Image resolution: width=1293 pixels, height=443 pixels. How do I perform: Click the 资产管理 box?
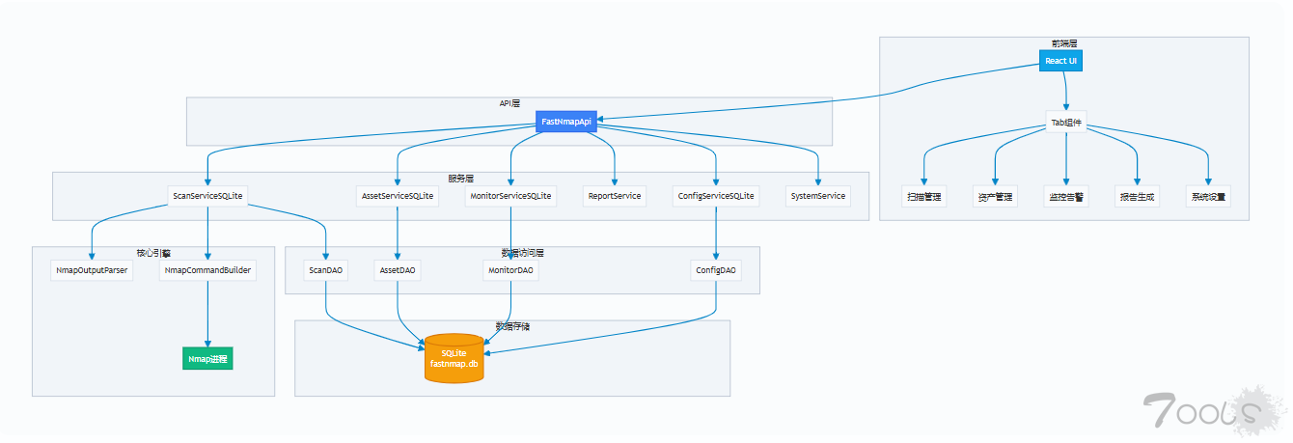(x=995, y=196)
